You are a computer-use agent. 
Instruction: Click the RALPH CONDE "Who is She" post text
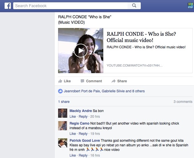tap(85, 19)
